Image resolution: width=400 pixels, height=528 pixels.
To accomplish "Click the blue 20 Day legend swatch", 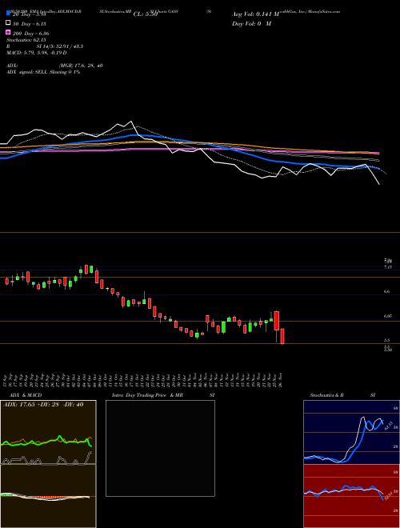I will pyautogui.click(x=9, y=14).
